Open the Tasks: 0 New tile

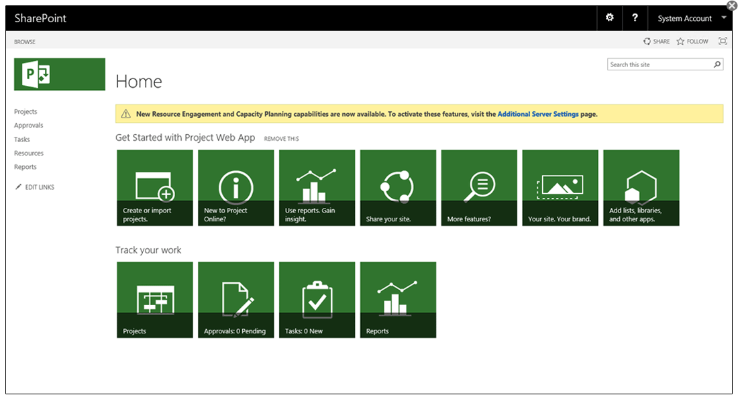click(317, 300)
